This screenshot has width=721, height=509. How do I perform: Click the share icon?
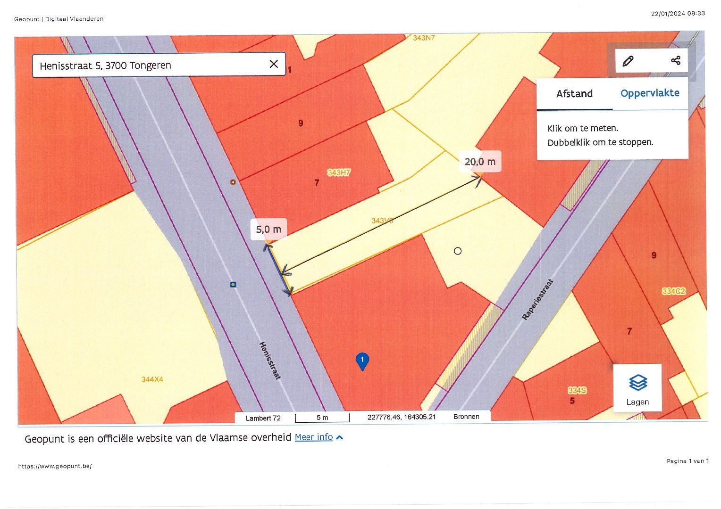point(676,60)
